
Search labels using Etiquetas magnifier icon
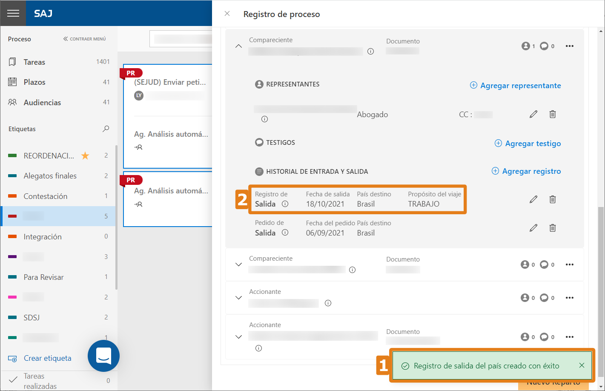(106, 129)
